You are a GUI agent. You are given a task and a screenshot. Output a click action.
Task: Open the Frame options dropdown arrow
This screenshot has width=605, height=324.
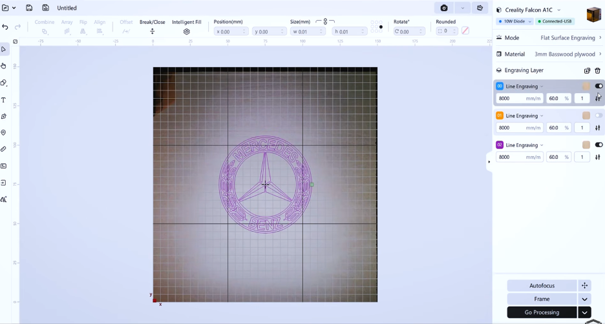(584, 299)
